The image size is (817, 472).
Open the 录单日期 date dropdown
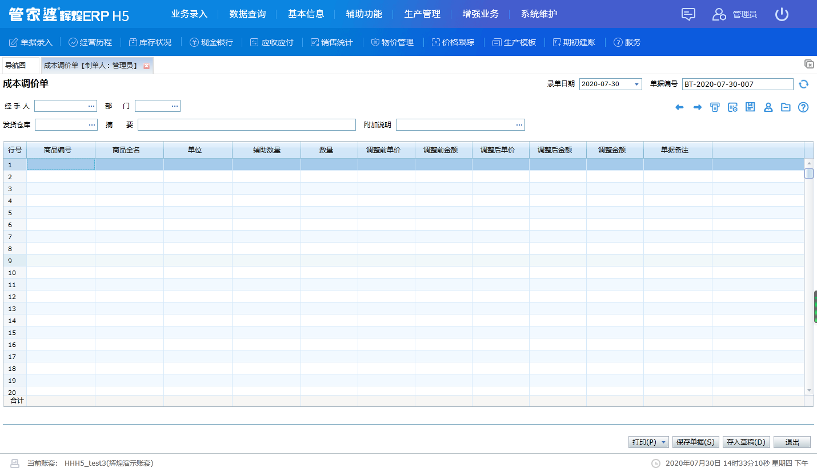pyautogui.click(x=636, y=84)
